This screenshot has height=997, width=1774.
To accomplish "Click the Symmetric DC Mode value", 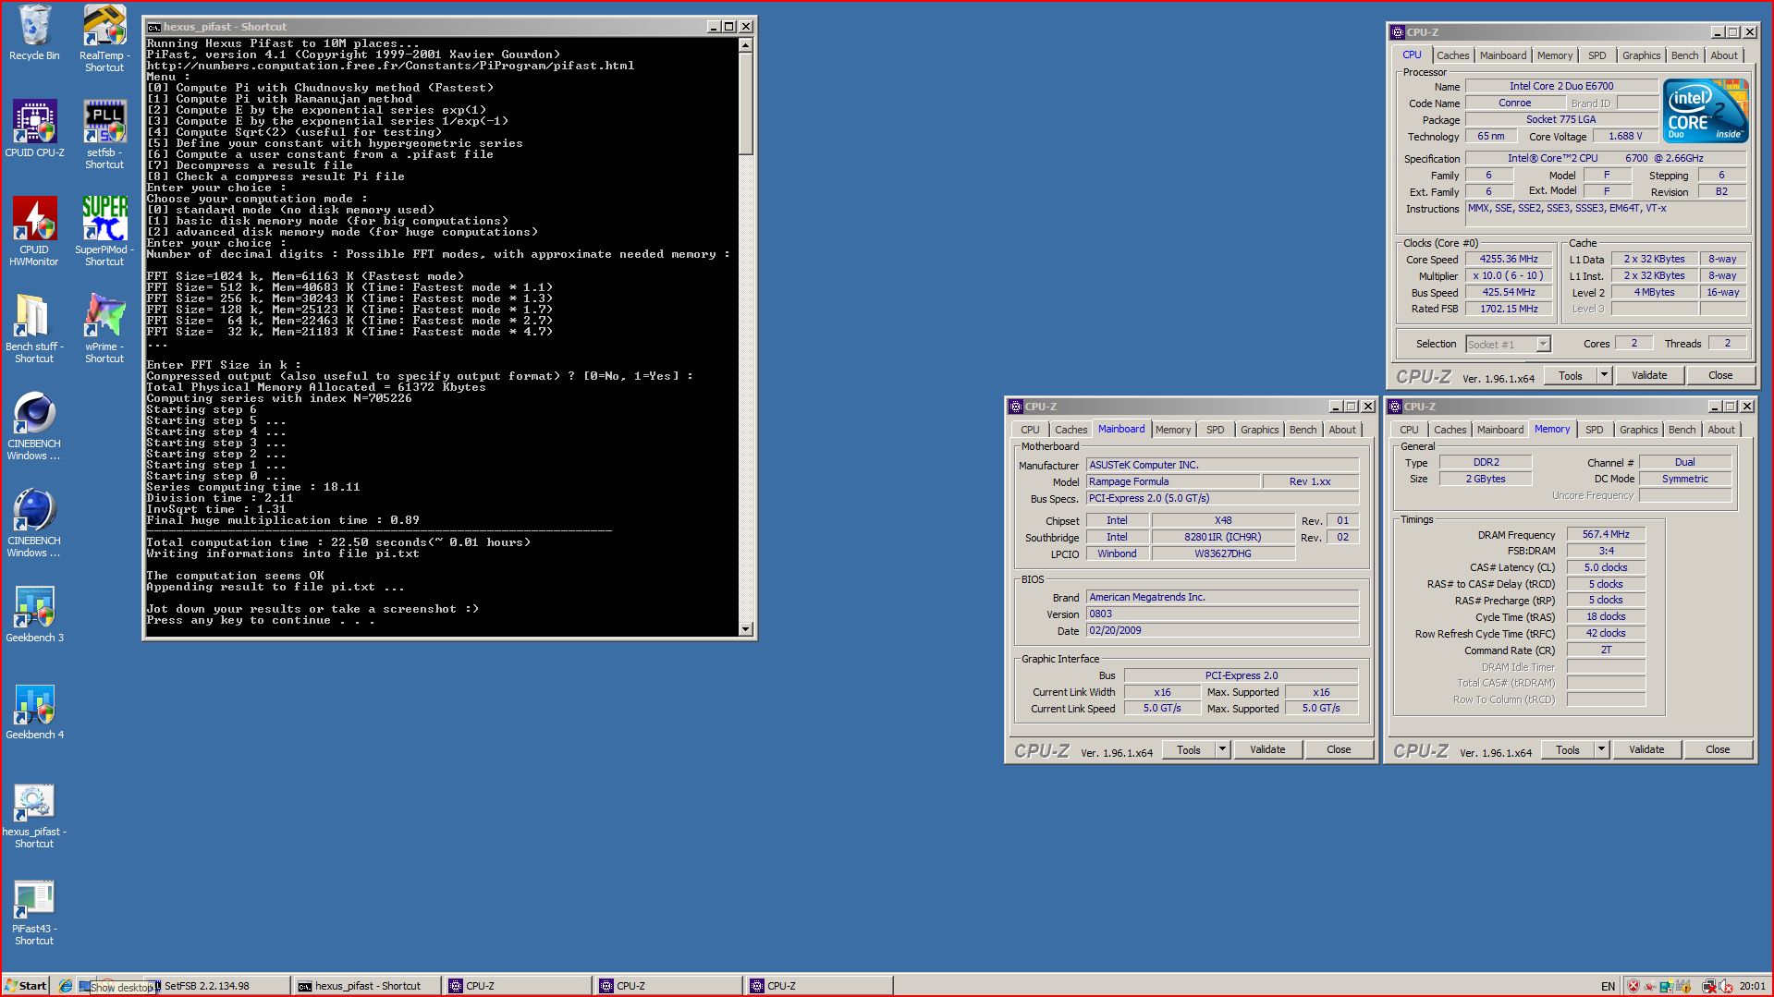I will coord(1684,479).
